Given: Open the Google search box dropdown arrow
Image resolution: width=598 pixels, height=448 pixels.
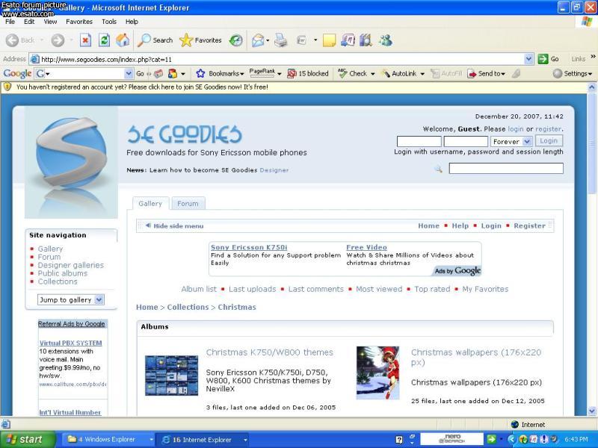Looking at the screenshot, I should tap(129, 73).
